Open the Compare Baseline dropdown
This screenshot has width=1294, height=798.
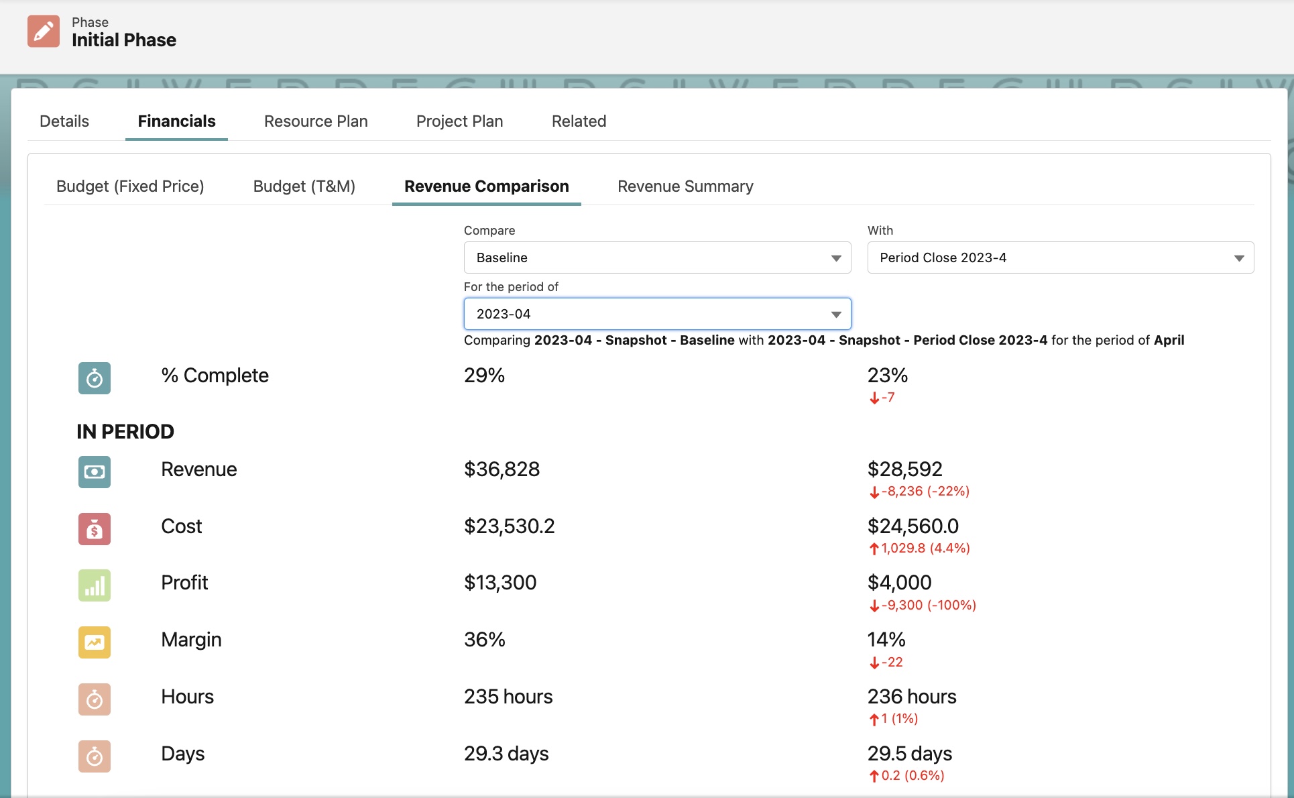click(x=656, y=258)
